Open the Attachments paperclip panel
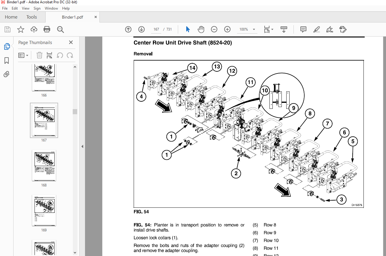The image size is (386, 256). pyautogui.click(x=7, y=74)
